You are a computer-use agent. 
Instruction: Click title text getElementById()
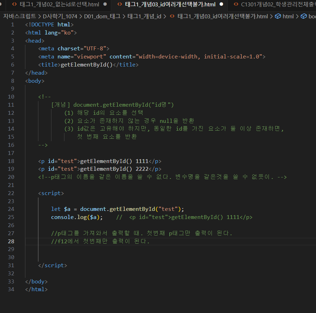point(87,65)
